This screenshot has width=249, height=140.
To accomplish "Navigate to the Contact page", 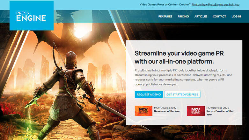I will pos(219,17).
